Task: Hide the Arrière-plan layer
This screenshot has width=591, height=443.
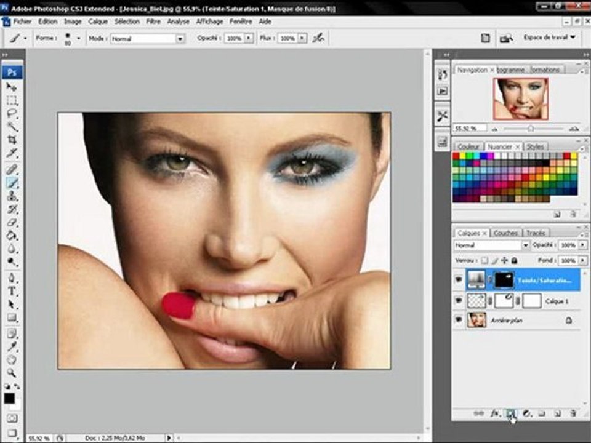Action: (459, 319)
